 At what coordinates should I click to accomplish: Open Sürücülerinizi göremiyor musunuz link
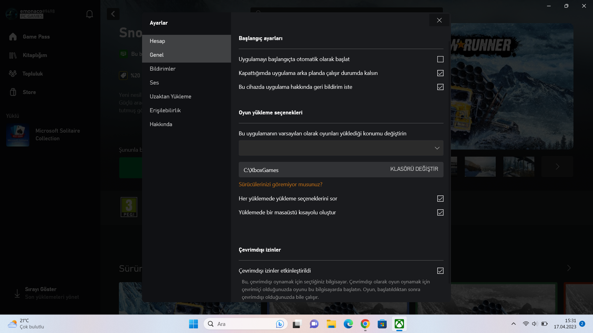(280, 184)
